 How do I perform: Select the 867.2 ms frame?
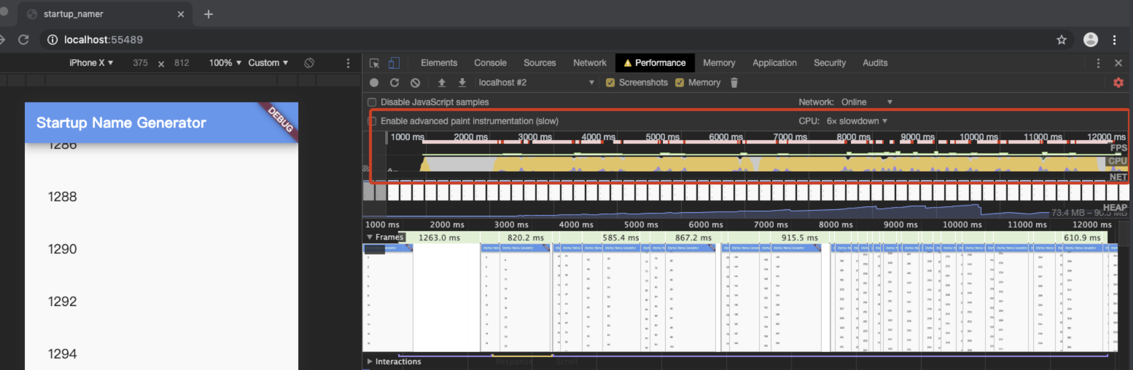point(693,237)
